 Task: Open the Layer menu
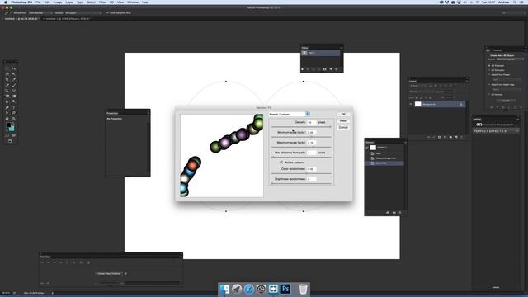[69, 2]
